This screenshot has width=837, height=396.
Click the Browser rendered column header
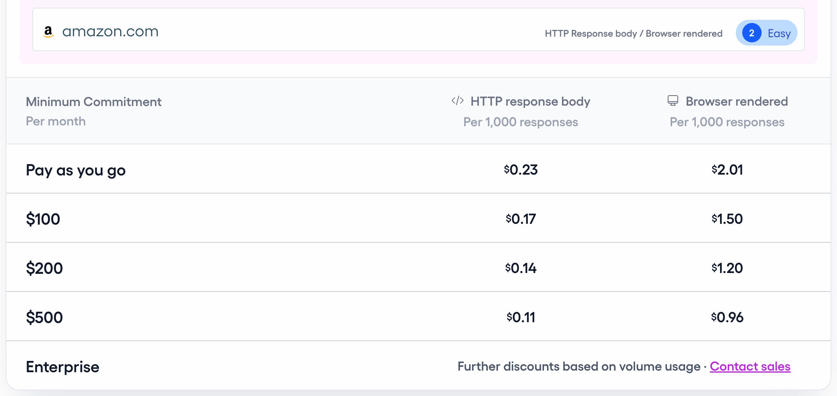737,101
